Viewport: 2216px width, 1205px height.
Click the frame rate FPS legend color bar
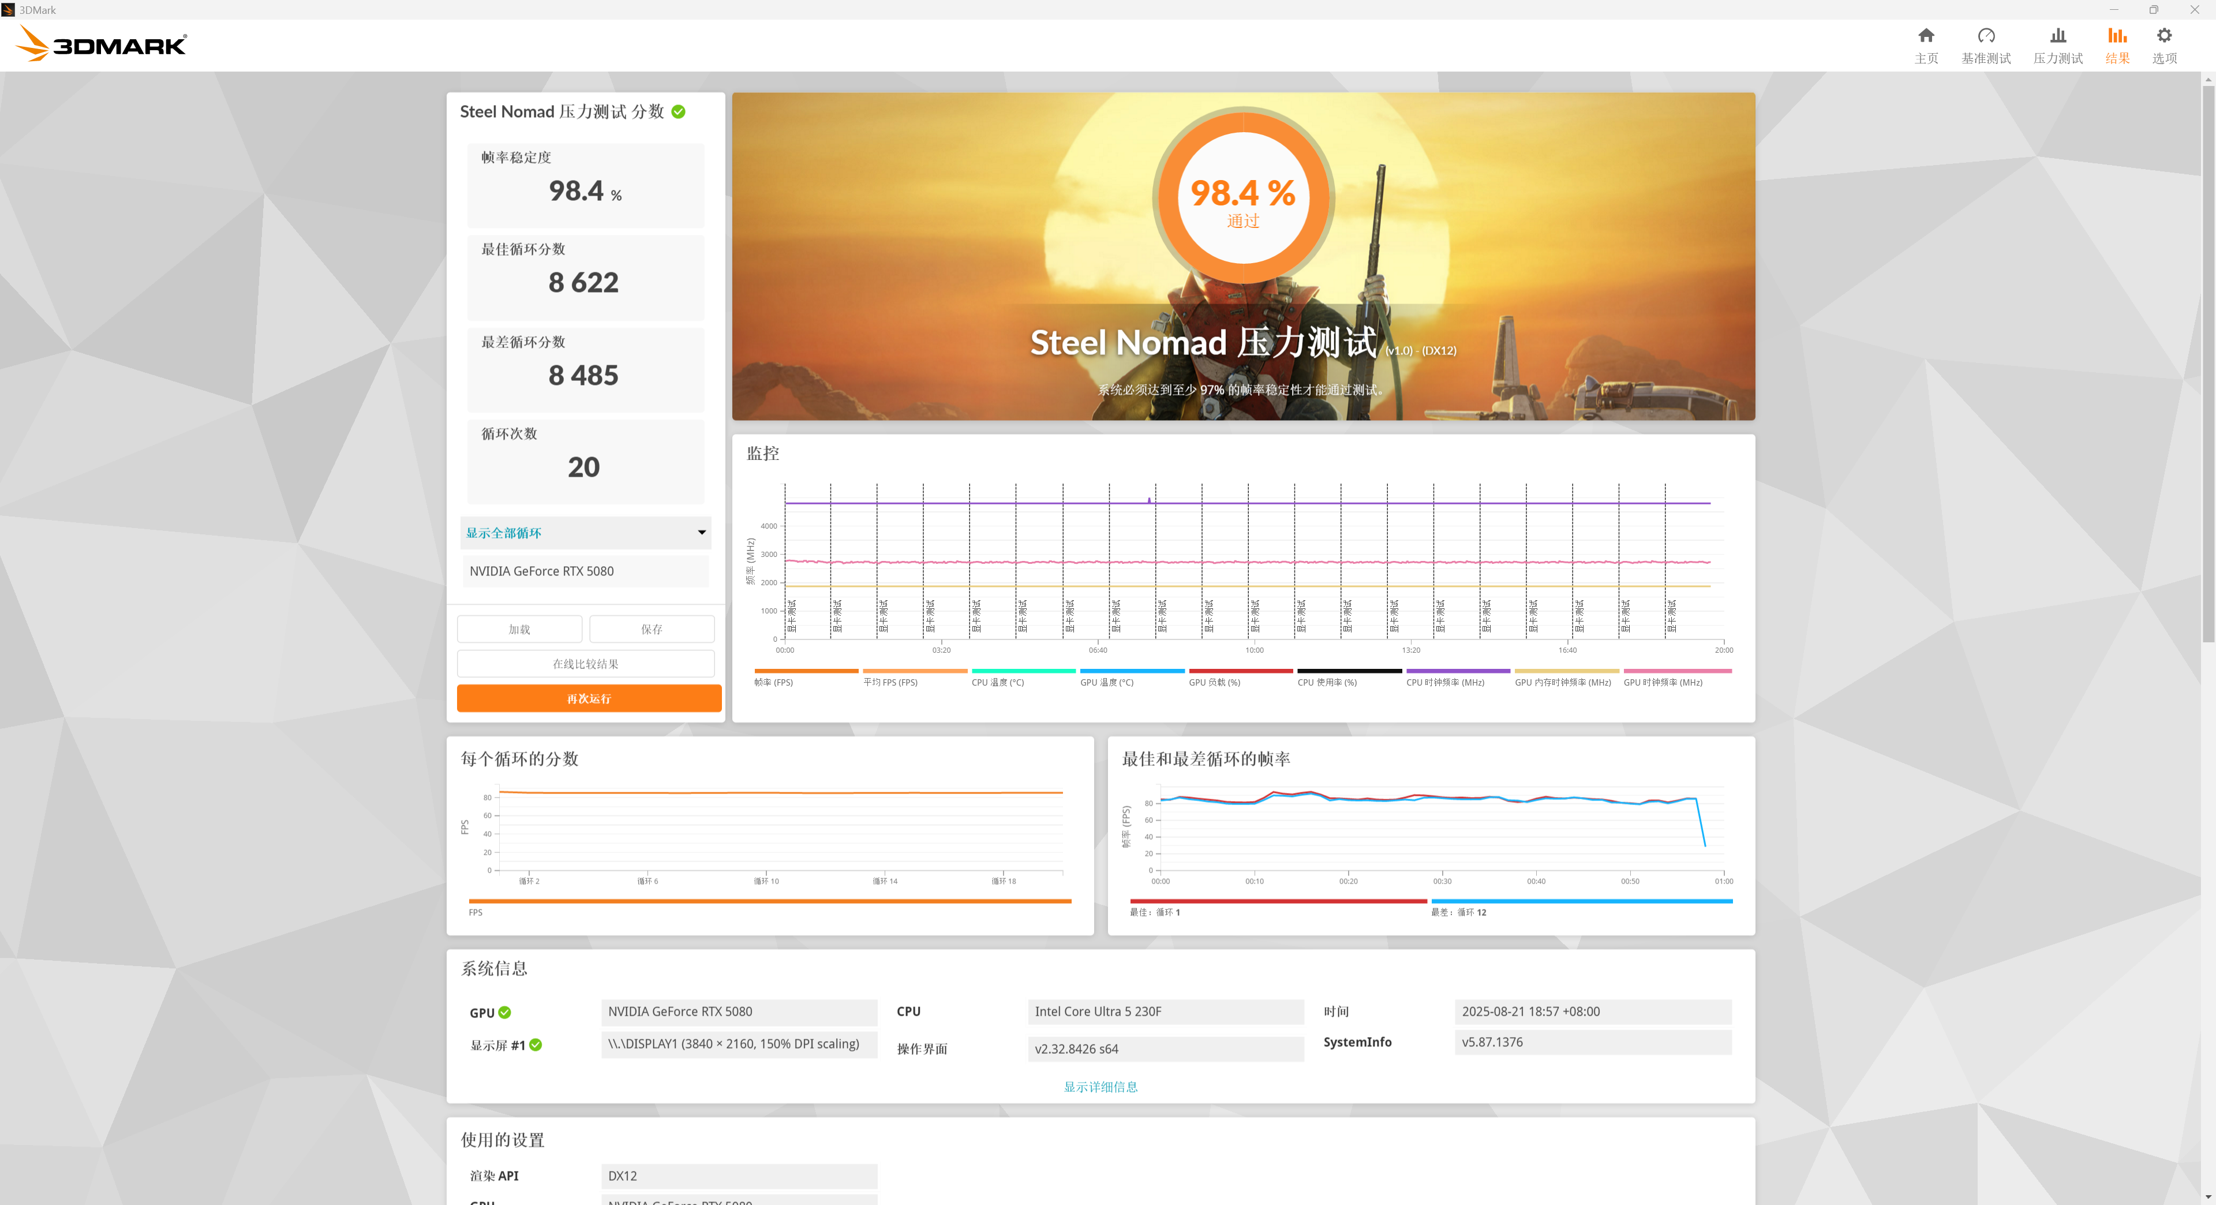pyautogui.click(x=805, y=670)
